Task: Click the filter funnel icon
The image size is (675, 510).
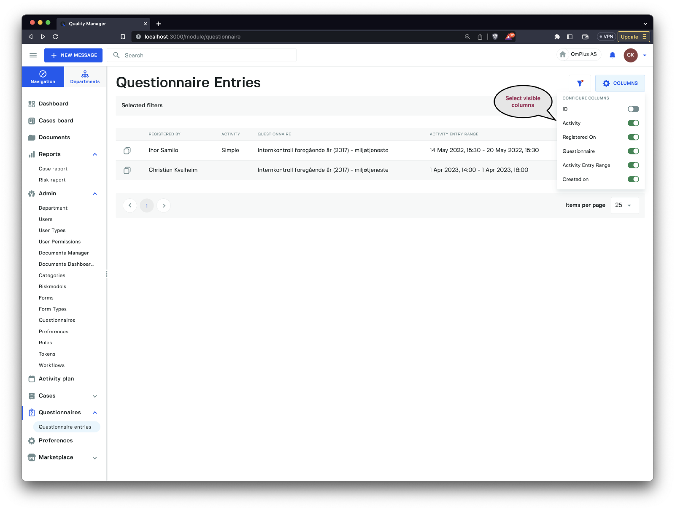Action: [580, 84]
